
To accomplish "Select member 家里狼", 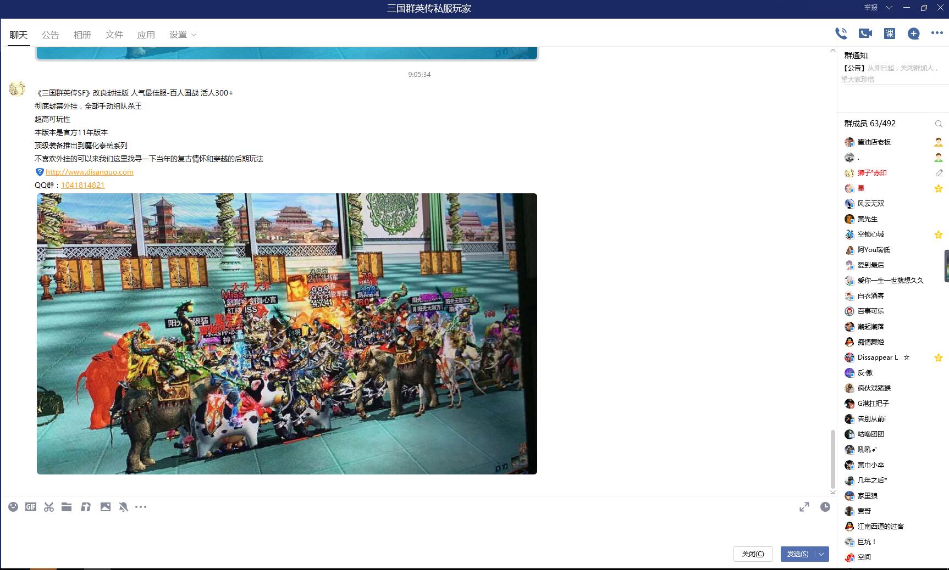I will click(x=867, y=496).
